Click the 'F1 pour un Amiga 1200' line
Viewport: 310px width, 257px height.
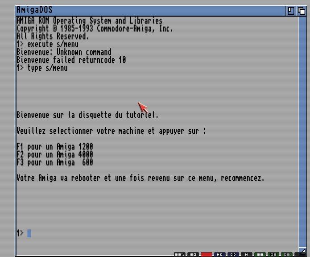(x=55, y=147)
